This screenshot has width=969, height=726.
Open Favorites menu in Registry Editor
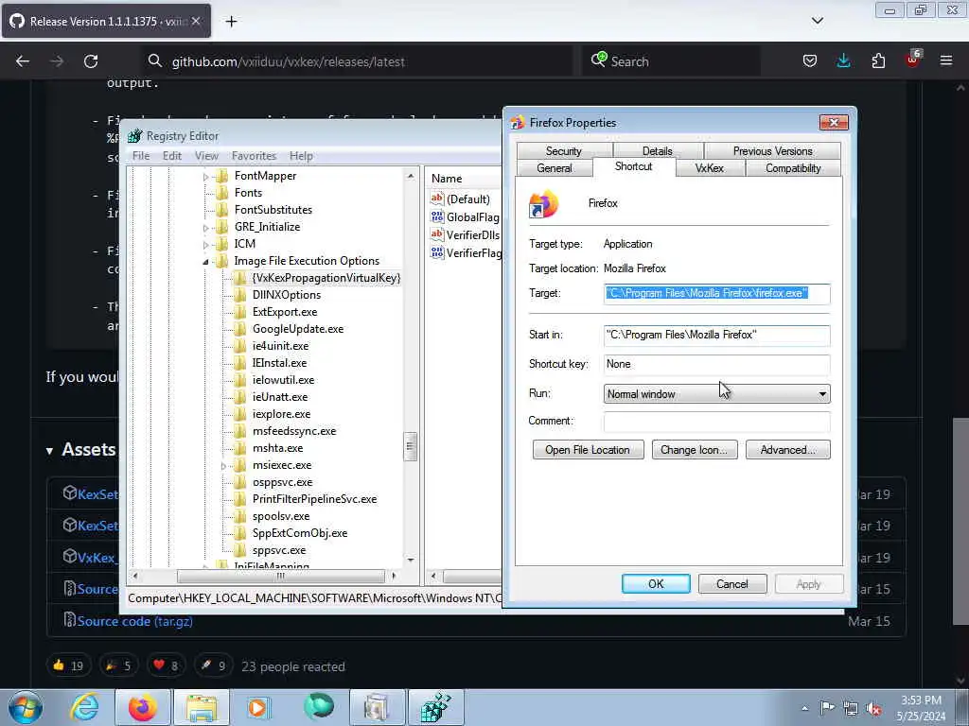tap(254, 156)
